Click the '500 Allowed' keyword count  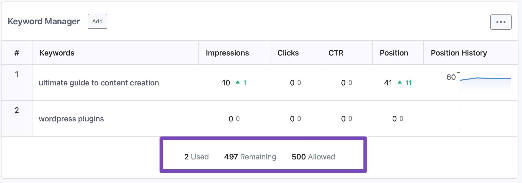pos(313,157)
